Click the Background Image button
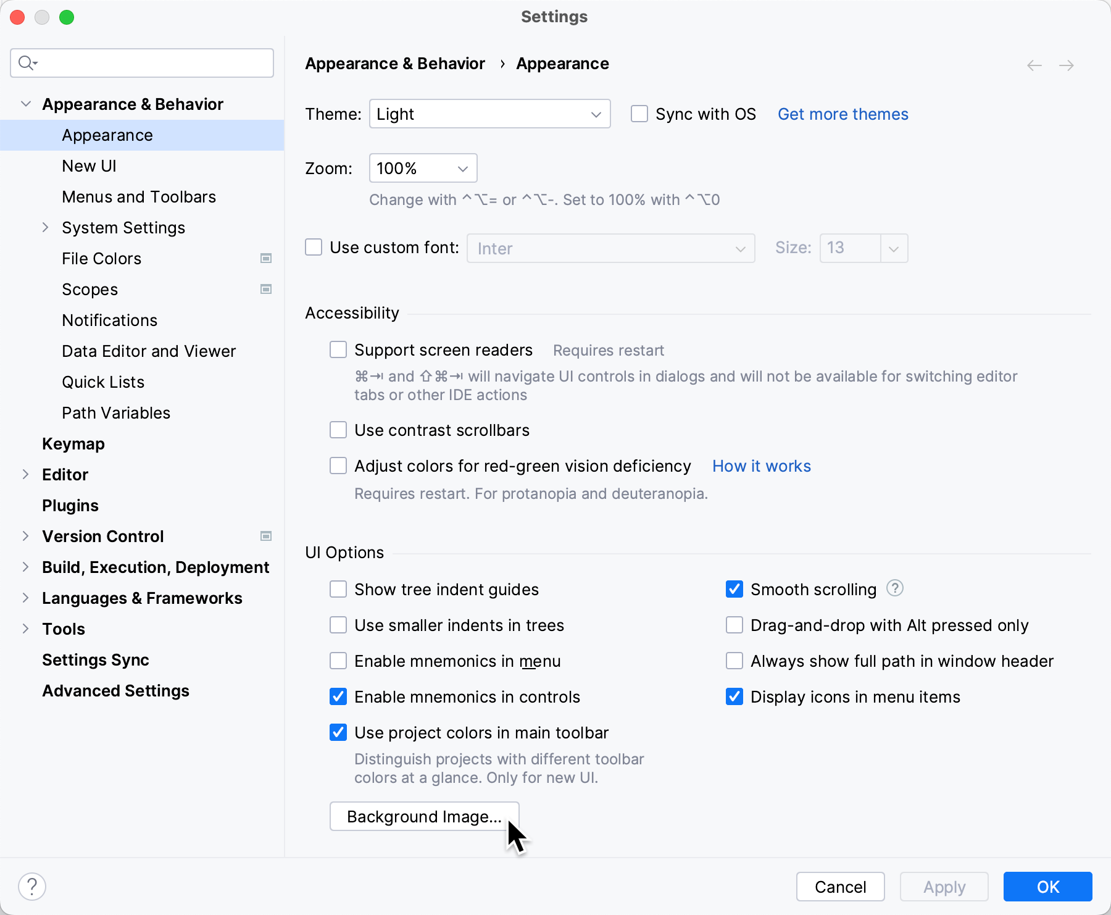Image resolution: width=1111 pixels, height=915 pixels. [x=424, y=816]
